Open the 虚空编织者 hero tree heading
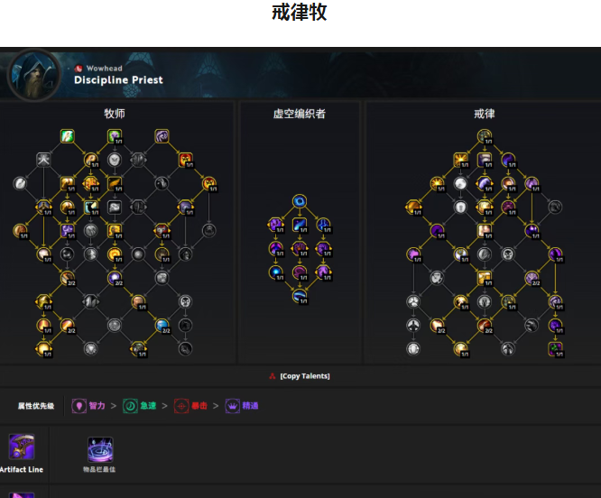 pyautogui.click(x=300, y=114)
